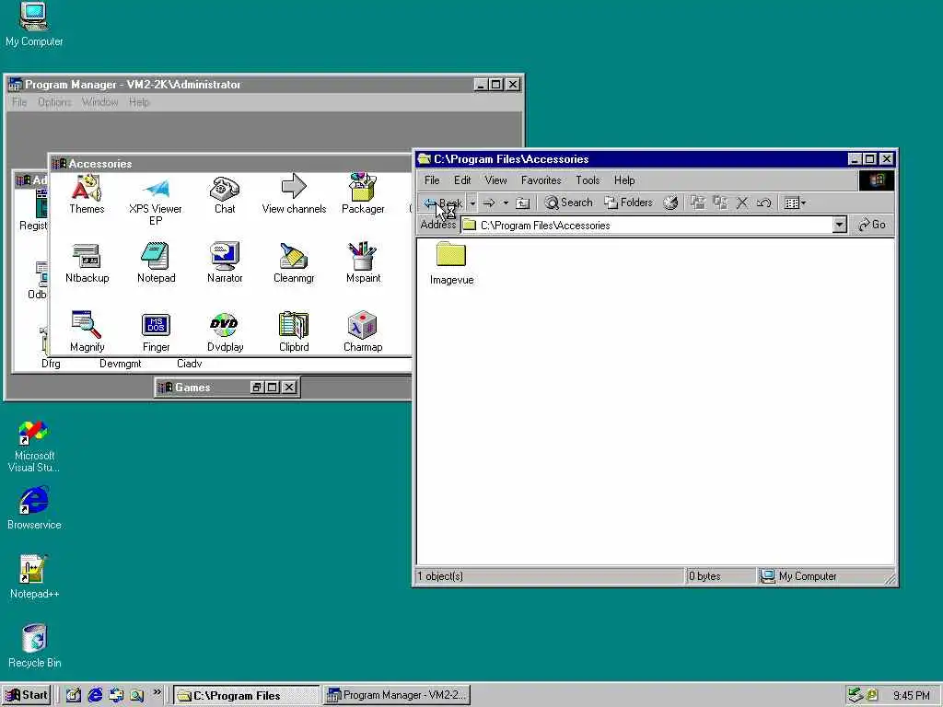Open the Edit menu in Explorer

[x=462, y=180]
